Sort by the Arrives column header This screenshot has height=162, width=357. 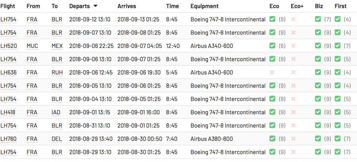click(127, 6)
